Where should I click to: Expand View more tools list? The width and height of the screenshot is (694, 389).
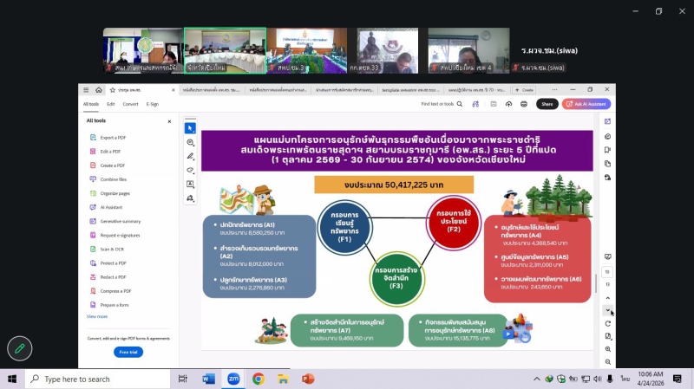pyautogui.click(x=97, y=316)
